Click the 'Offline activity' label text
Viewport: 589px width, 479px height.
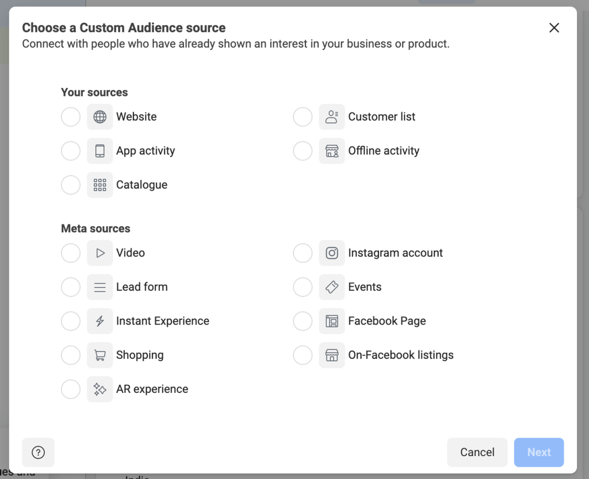(x=384, y=151)
